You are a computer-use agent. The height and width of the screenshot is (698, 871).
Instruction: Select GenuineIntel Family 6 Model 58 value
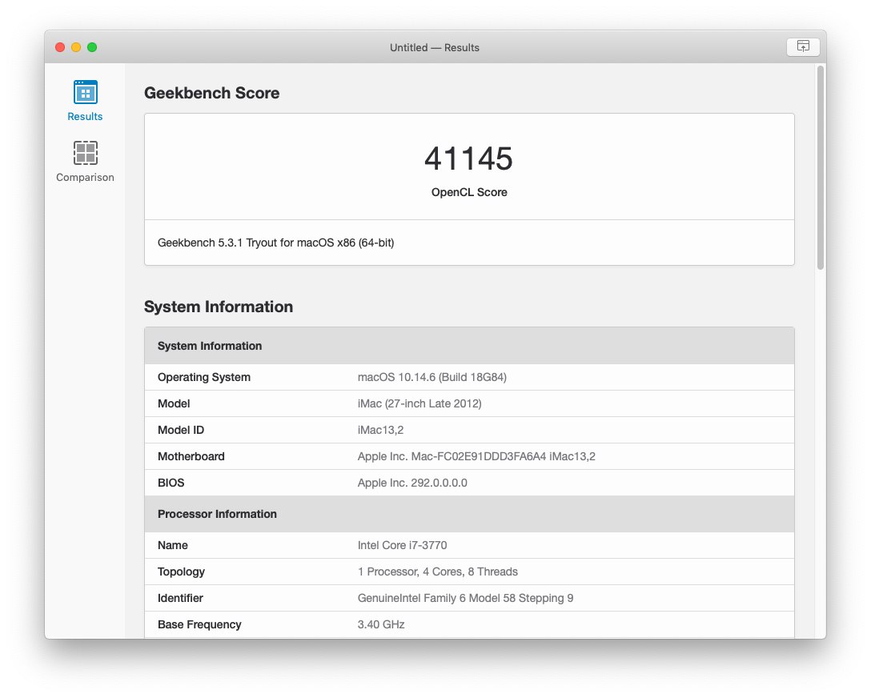pyautogui.click(x=465, y=598)
